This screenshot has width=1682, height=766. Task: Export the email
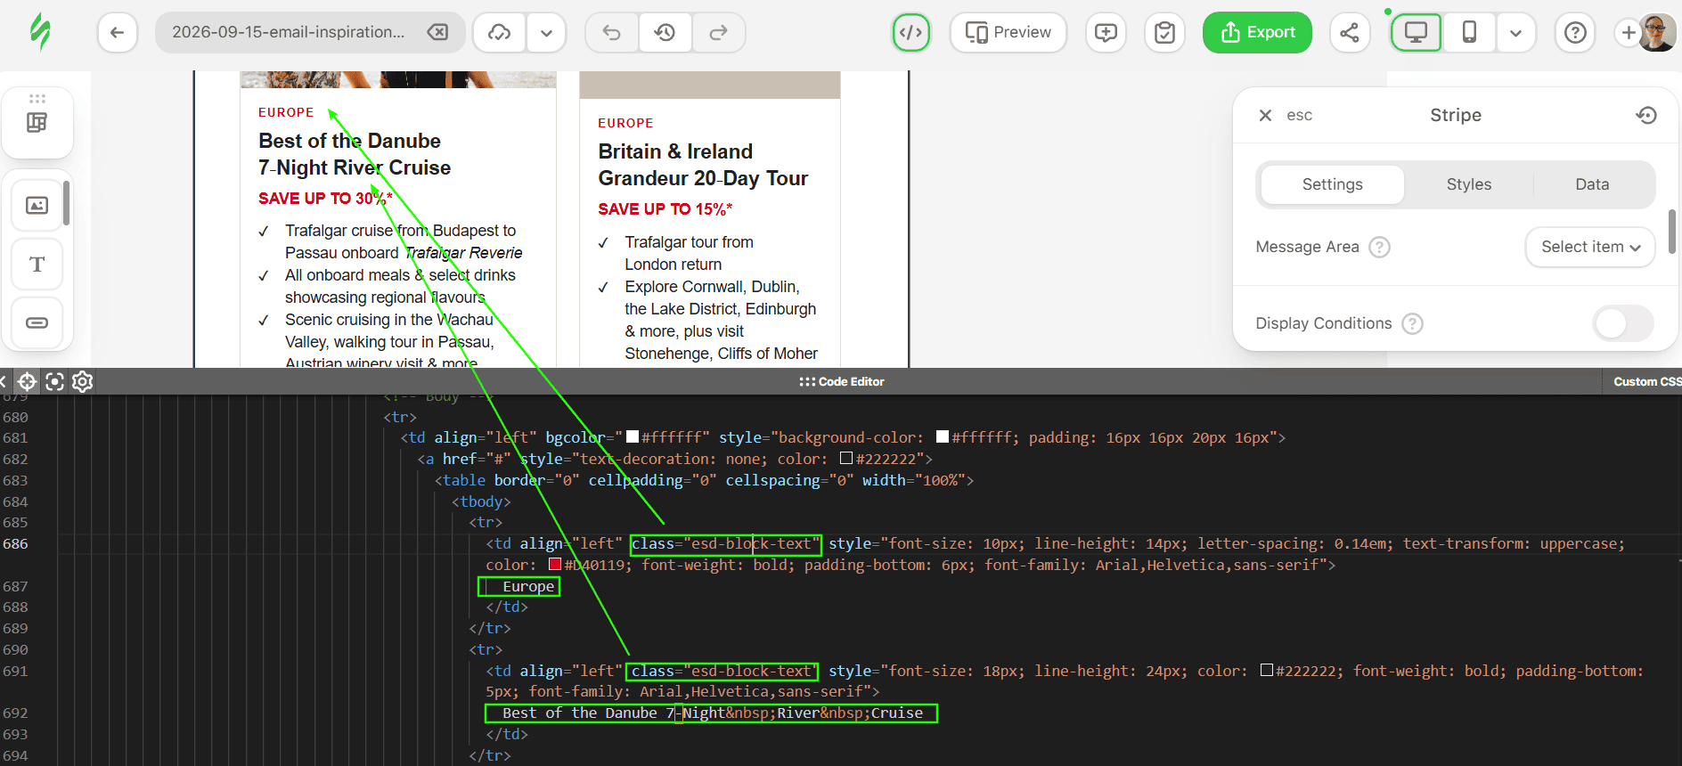(1257, 33)
